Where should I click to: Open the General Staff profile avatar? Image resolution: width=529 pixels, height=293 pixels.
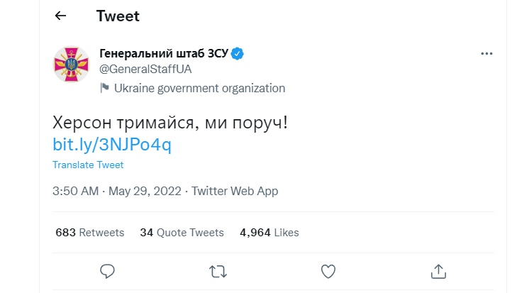coord(71,64)
